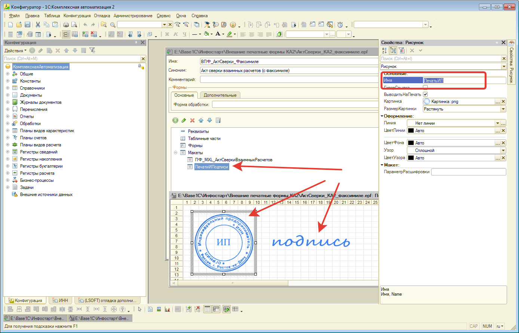Pick the ЦветФона color swatch
Screen dimensions: 519x333
click(411, 143)
